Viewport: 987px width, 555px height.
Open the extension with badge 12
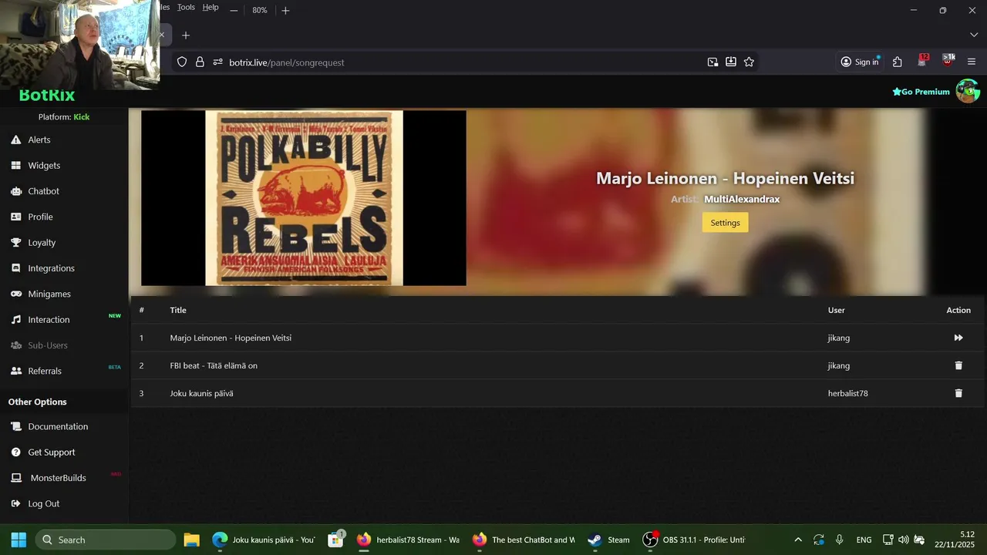(923, 61)
